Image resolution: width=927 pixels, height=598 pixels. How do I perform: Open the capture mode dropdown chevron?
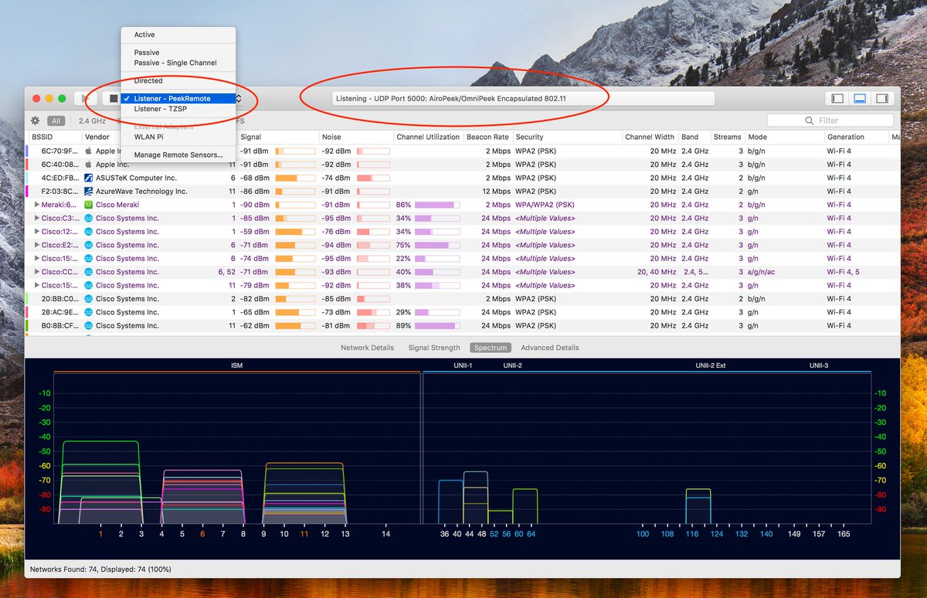click(x=239, y=98)
